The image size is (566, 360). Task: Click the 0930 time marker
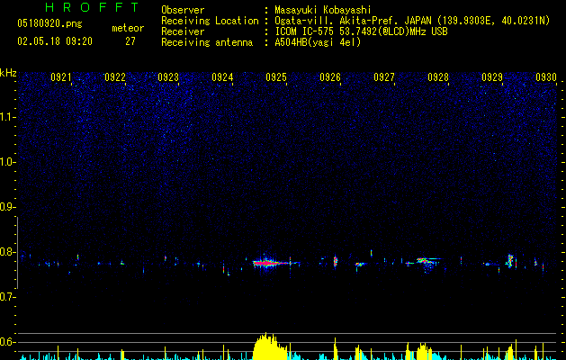click(x=546, y=77)
